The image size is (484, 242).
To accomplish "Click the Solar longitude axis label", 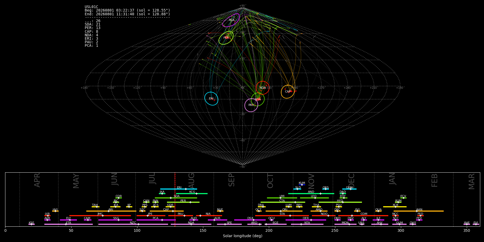I will 243,236.
